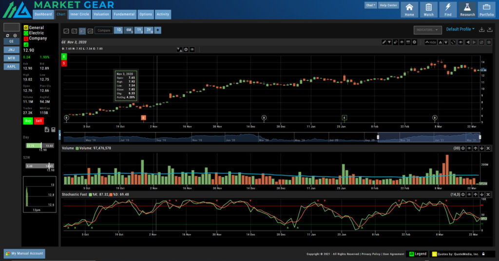Toggle Stochastic Fast visibility eye icon

click(x=469, y=195)
